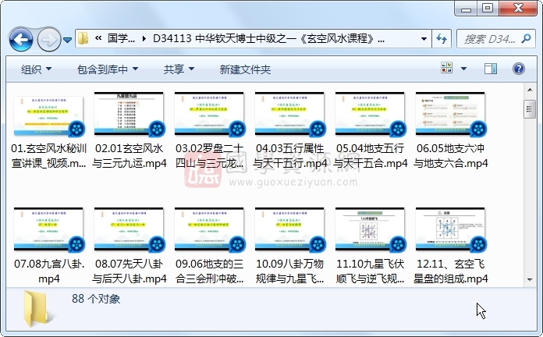
Task: Click the refresh button beside address bar
Action: click(442, 38)
